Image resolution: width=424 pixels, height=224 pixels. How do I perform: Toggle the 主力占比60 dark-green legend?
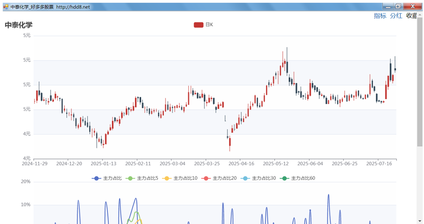point(297,178)
